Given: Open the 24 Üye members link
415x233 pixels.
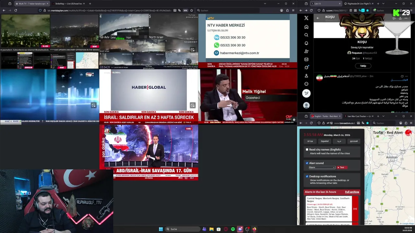Looking at the screenshot, I should pyautogui.click(x=356, y=59).
